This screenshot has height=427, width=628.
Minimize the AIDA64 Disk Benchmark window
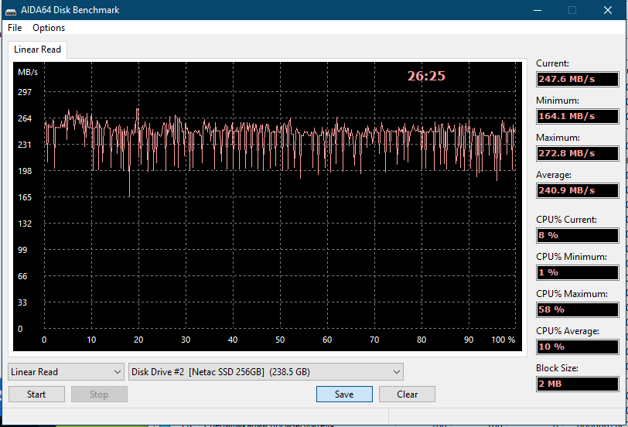tap(538, 10)
